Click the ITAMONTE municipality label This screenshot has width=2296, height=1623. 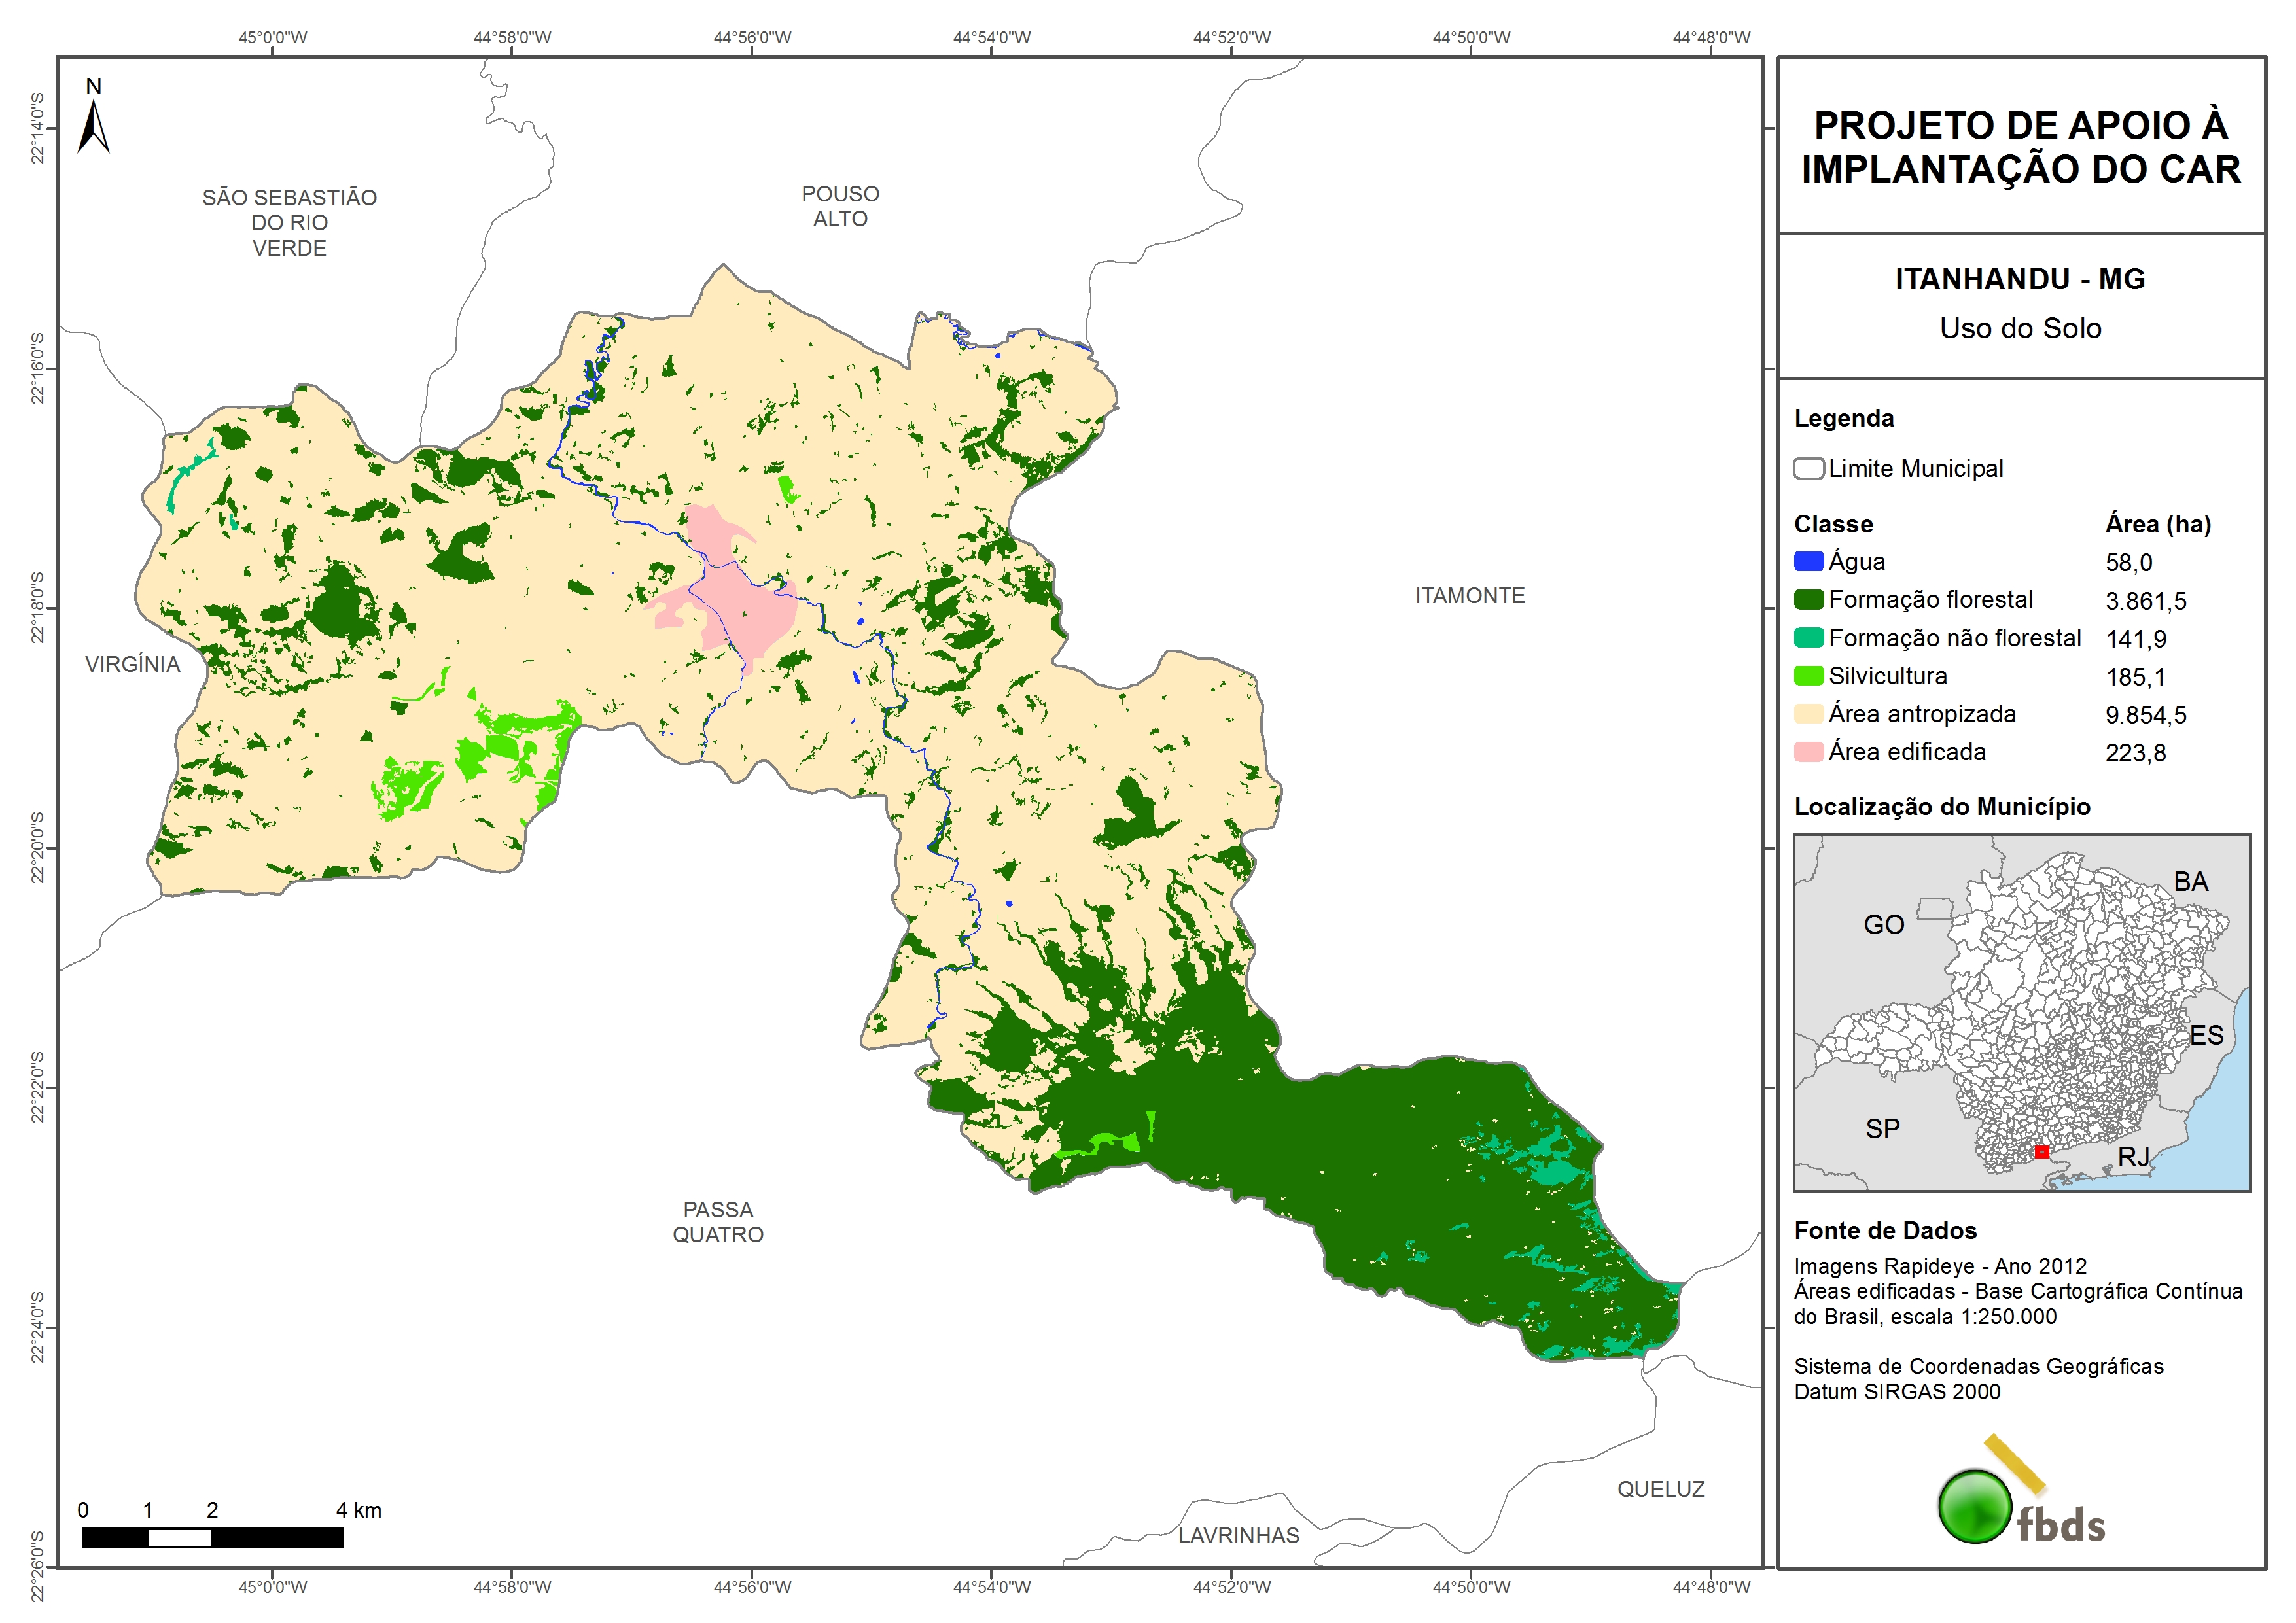[1469, 595]
